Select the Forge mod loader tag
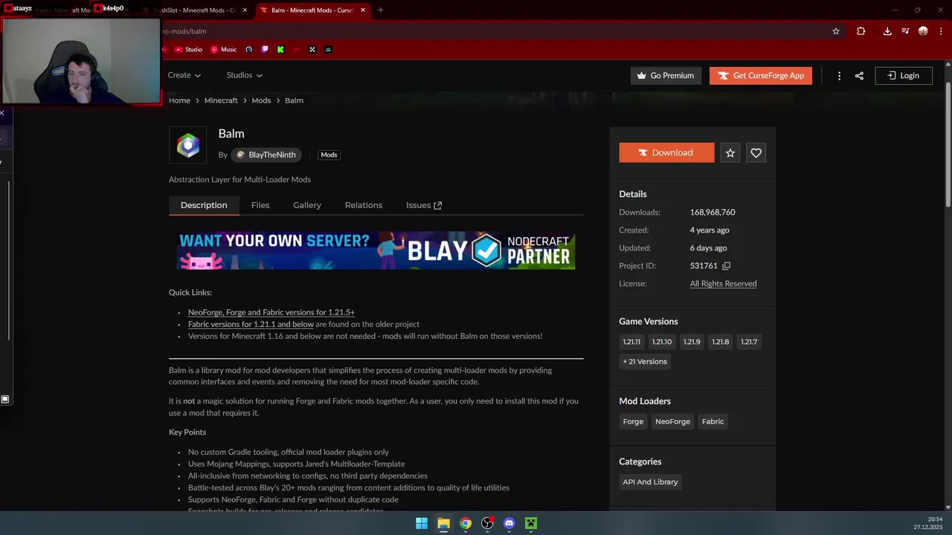952x535 pixels. point(633,421)
